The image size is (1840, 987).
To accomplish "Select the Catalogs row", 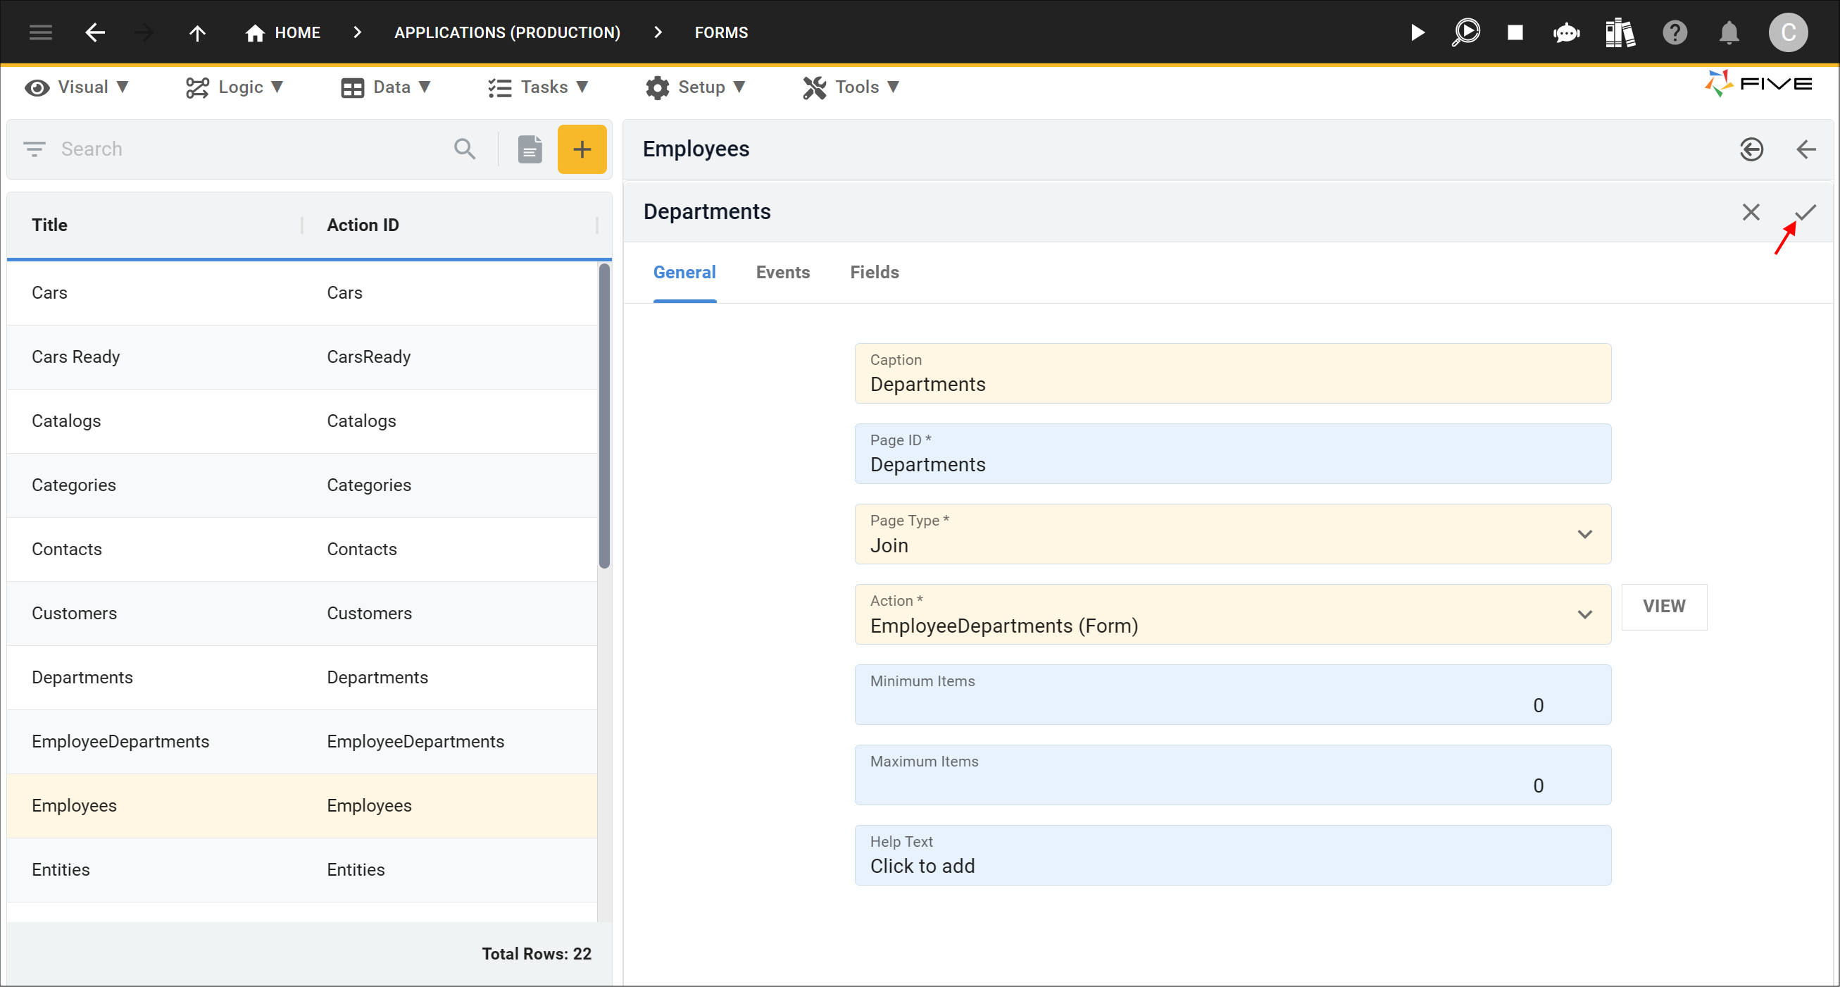I will coord(302,421).
